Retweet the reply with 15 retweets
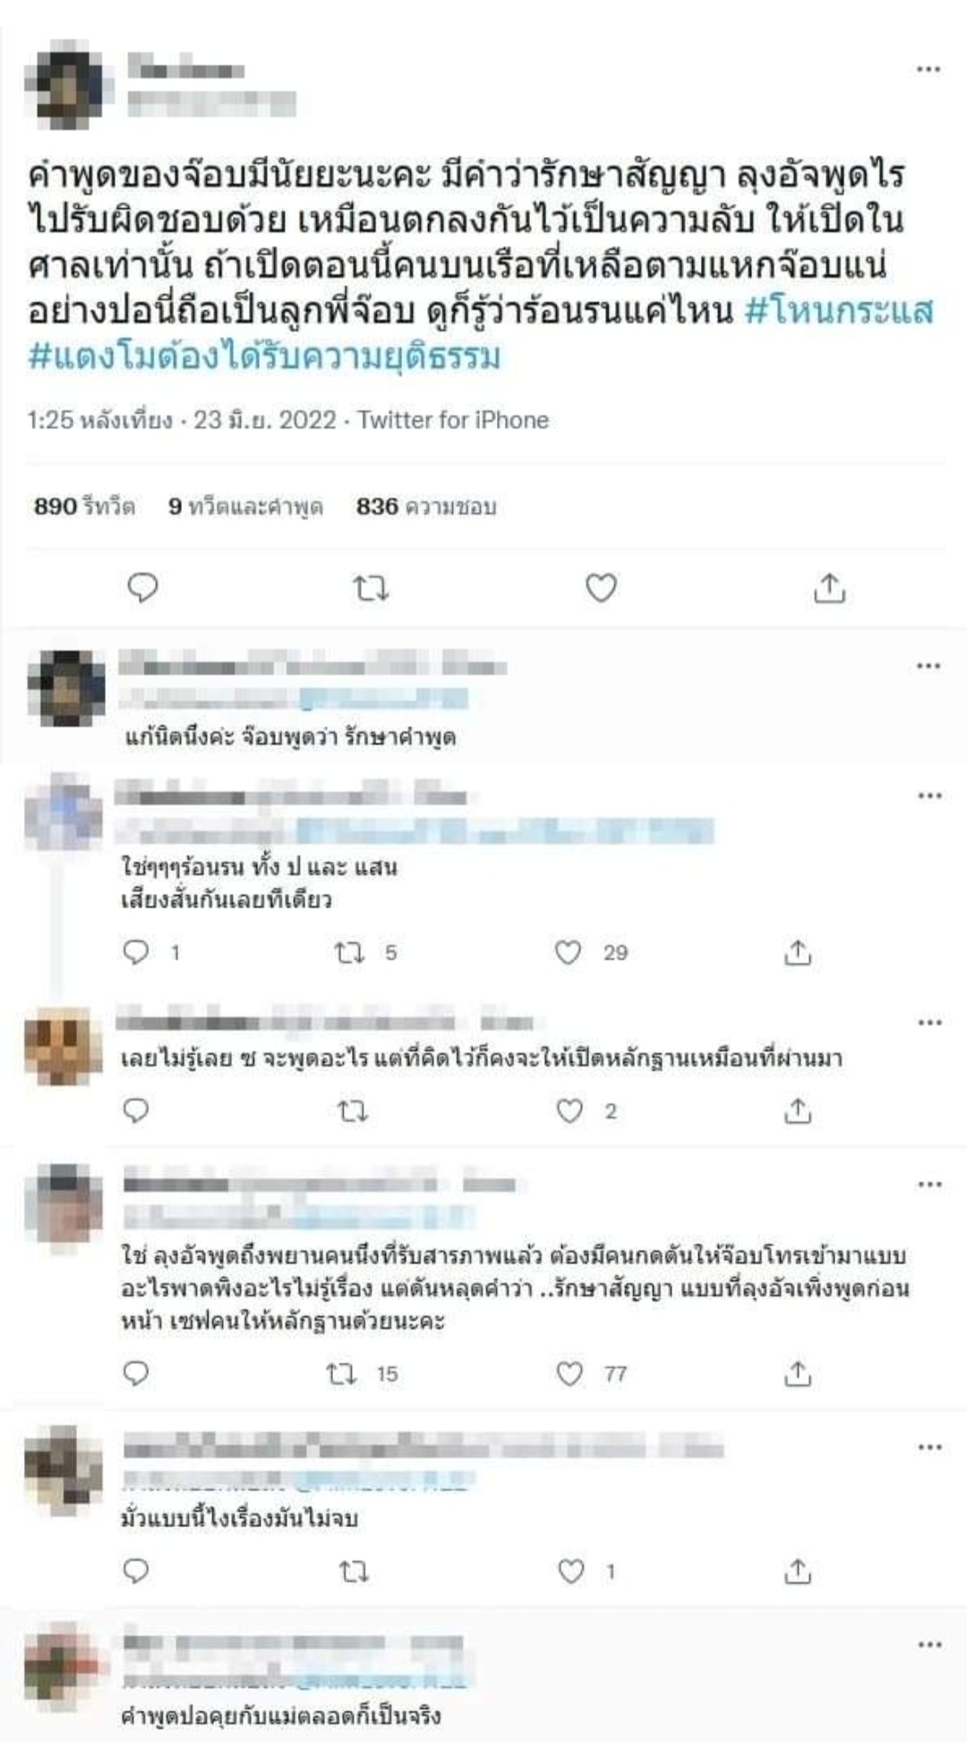The width and height of the screenshot is (967, 1753). pyautogui.click(x=341, y=1373)
